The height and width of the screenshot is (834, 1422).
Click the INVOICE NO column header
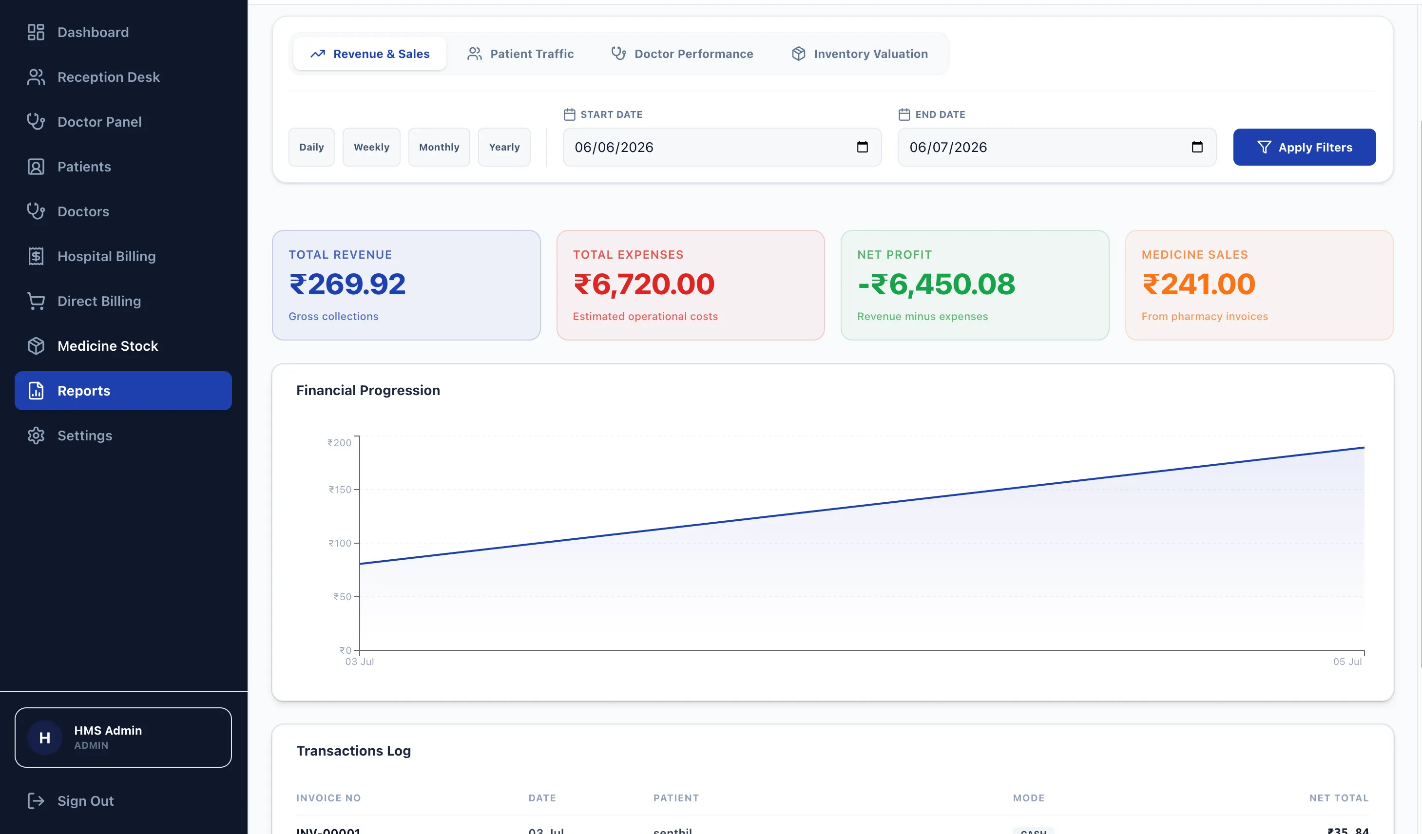click(x=328, y=798)
